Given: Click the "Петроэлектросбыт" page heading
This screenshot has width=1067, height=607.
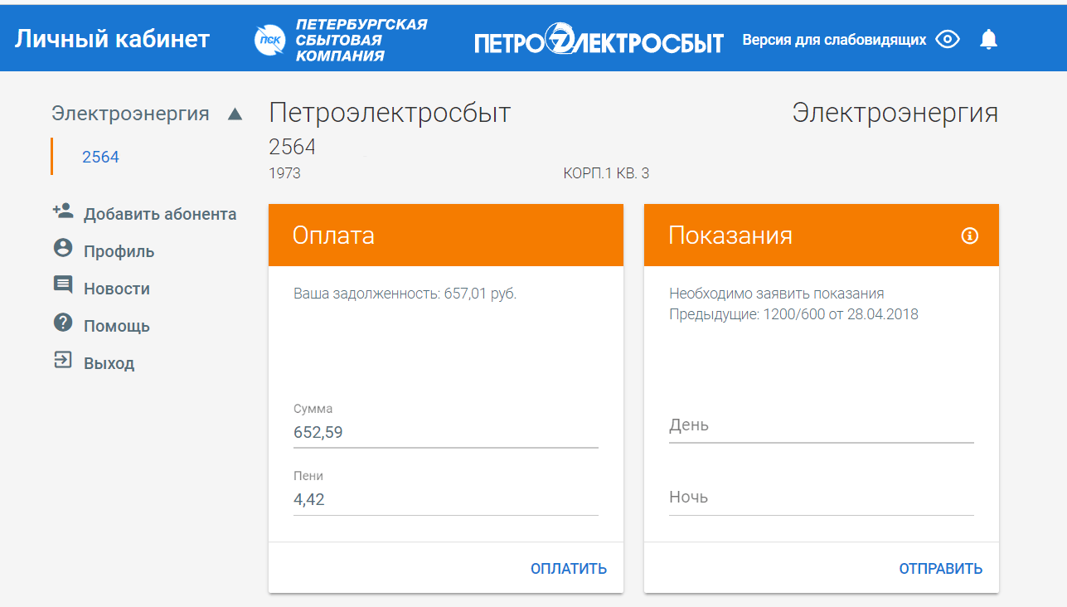Looking at the screenshot, I should (x=390, y=113).
